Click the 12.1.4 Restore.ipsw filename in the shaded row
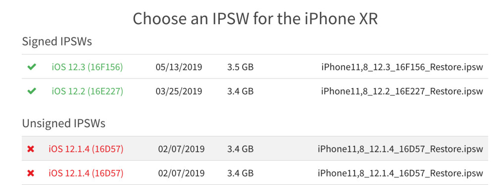Viewport: 495px width, 185px height. (400, 149)
